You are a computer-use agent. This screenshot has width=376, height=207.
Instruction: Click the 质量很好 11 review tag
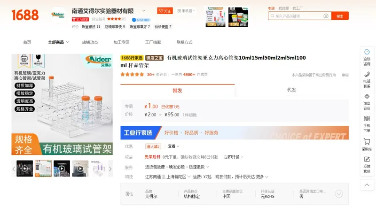(91, 27)
